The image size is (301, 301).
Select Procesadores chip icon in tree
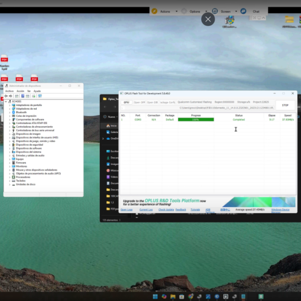click(x=14, y=177)
